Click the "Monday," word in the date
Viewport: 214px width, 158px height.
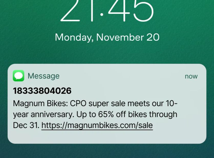[x=74, y=37]
